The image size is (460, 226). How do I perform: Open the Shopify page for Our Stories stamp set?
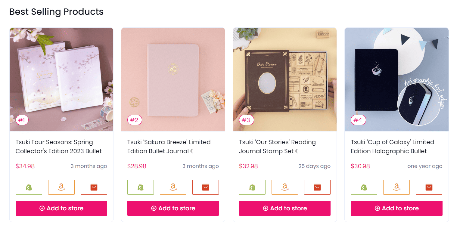[252, 187]
